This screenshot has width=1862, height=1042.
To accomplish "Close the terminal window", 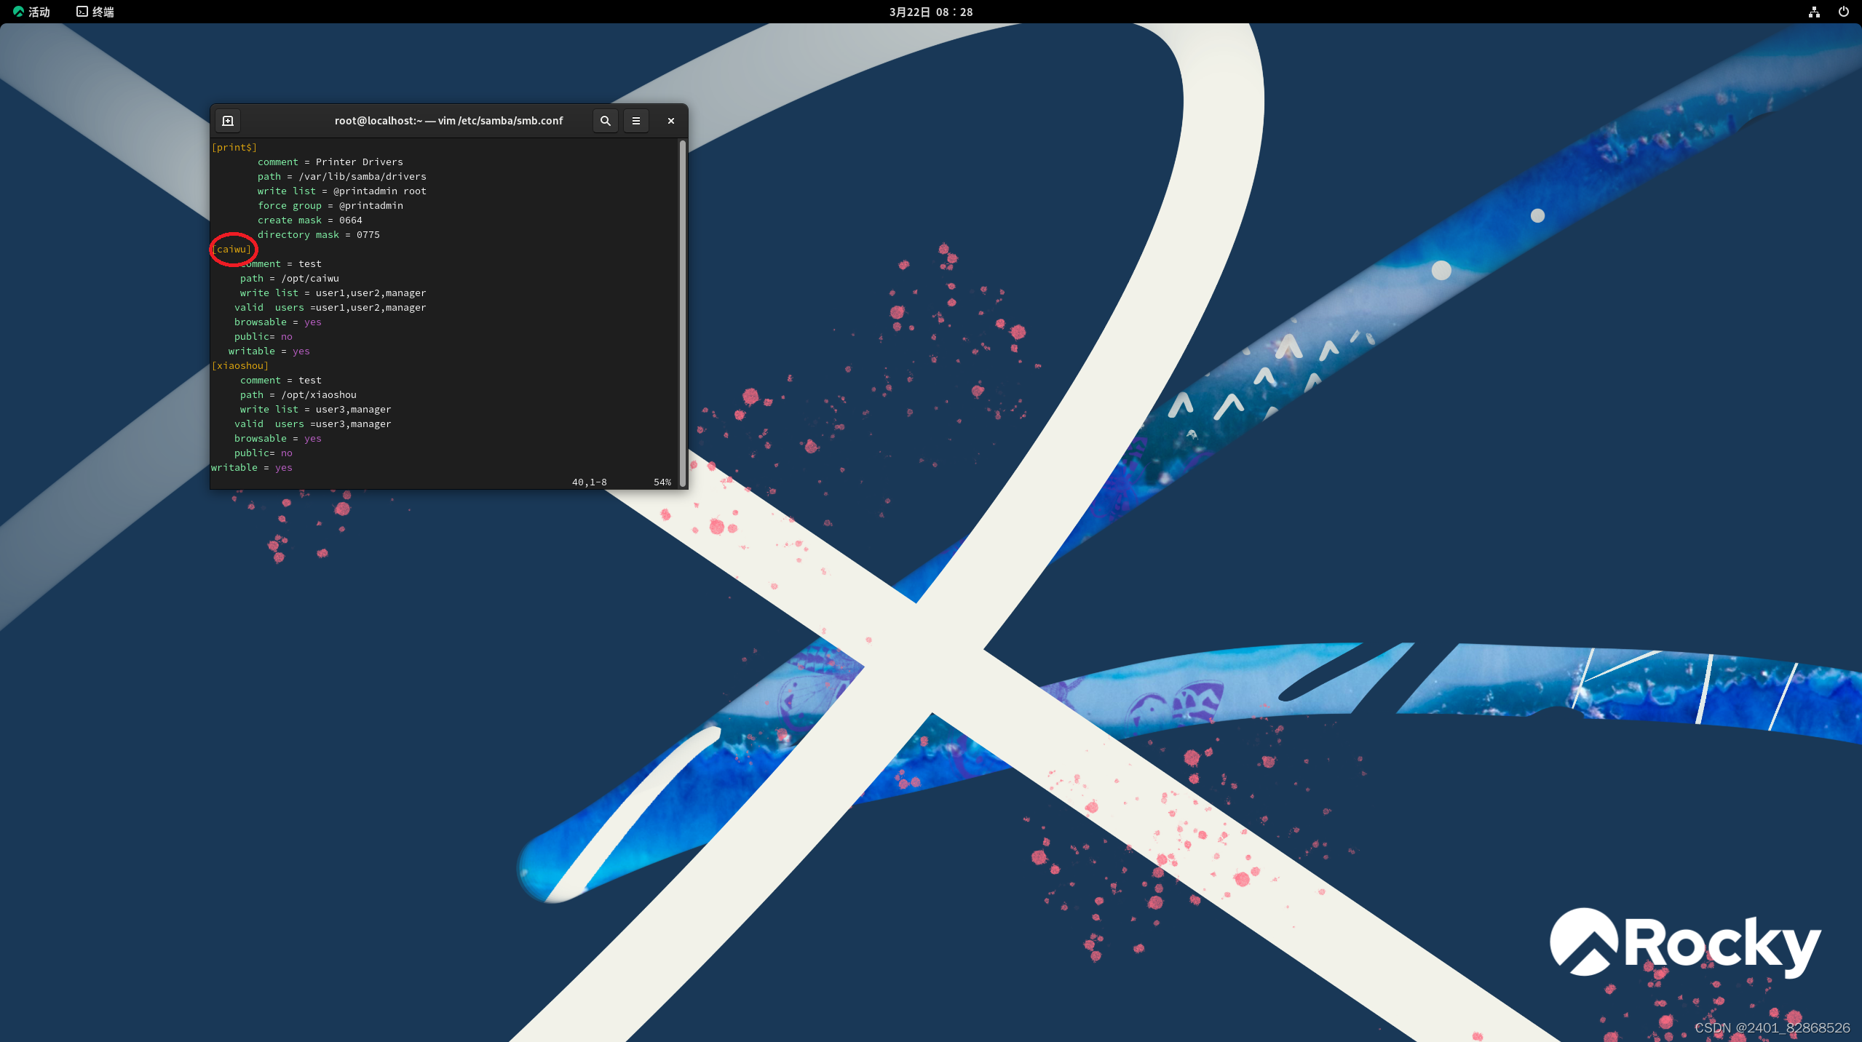I will point(670,121).
